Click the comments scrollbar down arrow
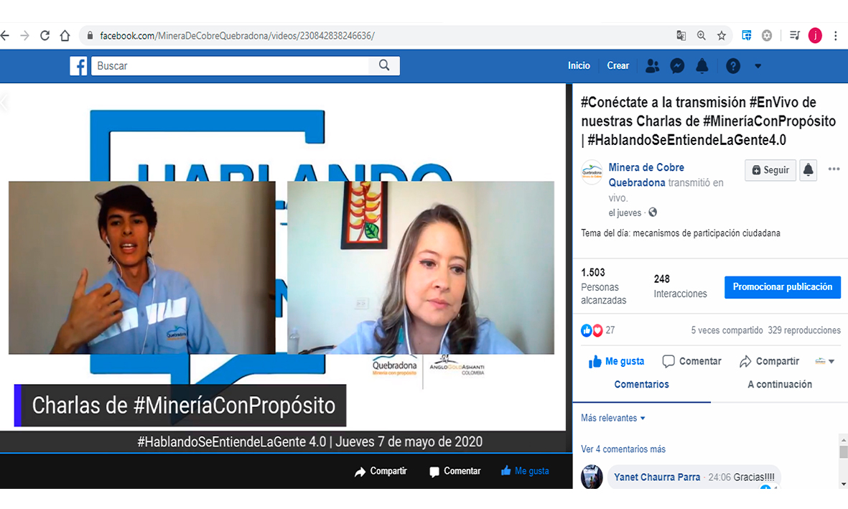848x509 pixels. point(843,484)
